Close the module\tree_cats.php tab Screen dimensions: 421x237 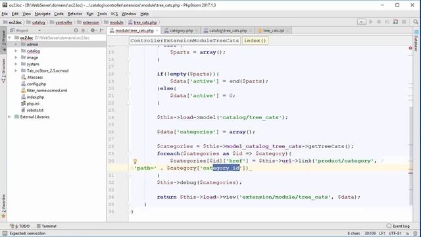click(157, 31)
